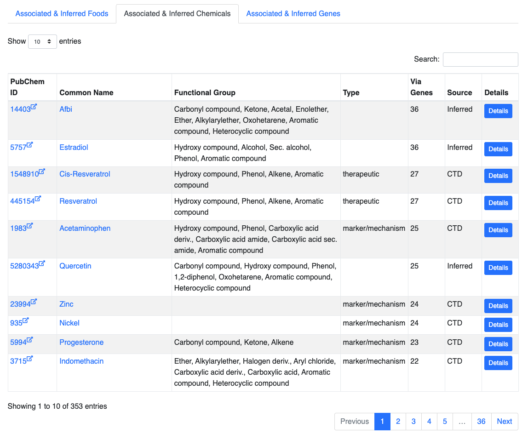This screenshot has height=434, width=528.
Task: Focus the table Search input field
Action: click(x=481, y=59)
